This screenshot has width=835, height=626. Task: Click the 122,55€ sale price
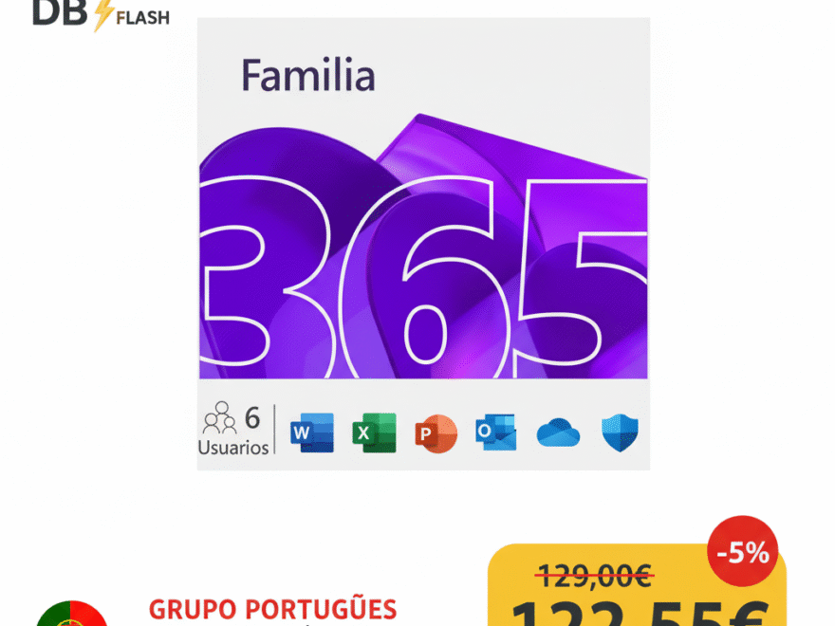coord(640,612)
